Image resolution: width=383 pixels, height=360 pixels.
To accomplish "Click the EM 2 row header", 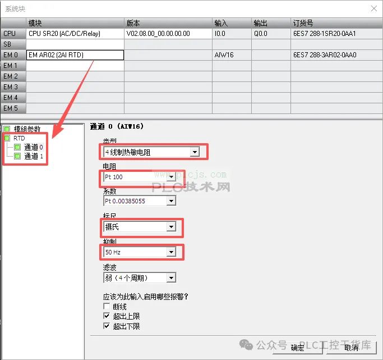I will click(x=13, y=76).
